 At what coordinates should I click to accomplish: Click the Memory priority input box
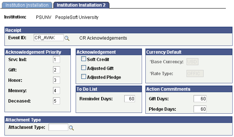point(56,90)
